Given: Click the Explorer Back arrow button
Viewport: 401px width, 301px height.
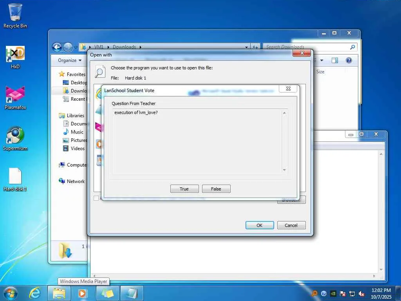Looking at the screenshot, I should click(57, 47).
